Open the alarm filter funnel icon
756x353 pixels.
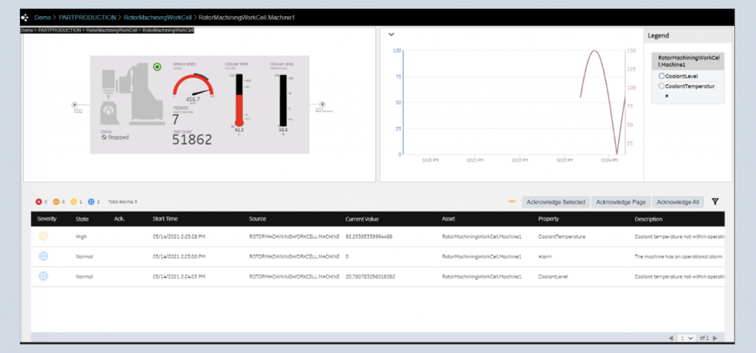click(x=715, y=201)
